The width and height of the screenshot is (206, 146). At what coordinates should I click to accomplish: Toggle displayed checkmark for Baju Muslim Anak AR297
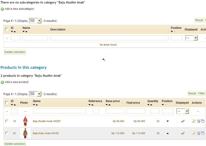click(183, 121)
